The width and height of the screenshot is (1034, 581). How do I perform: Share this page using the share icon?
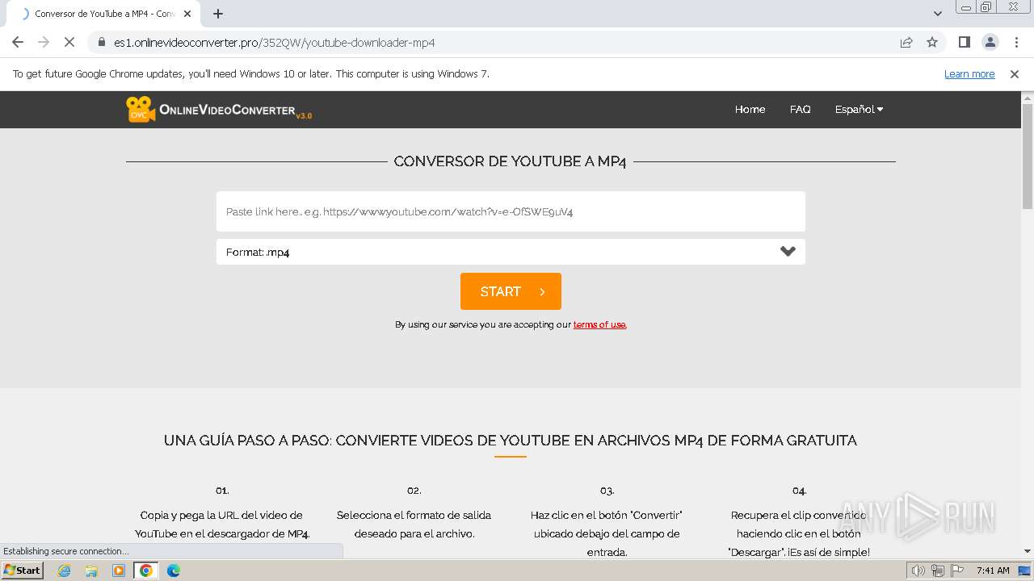click(x=906, y=42)
